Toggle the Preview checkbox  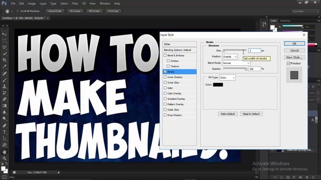[288, 63]
